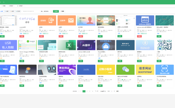Open the blue OCR card image
Screen dimensions: 175x108
tap(165, 70)
